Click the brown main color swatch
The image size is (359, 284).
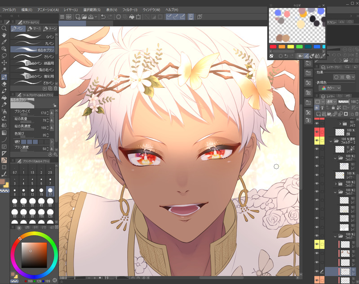[x=3, y=182]
